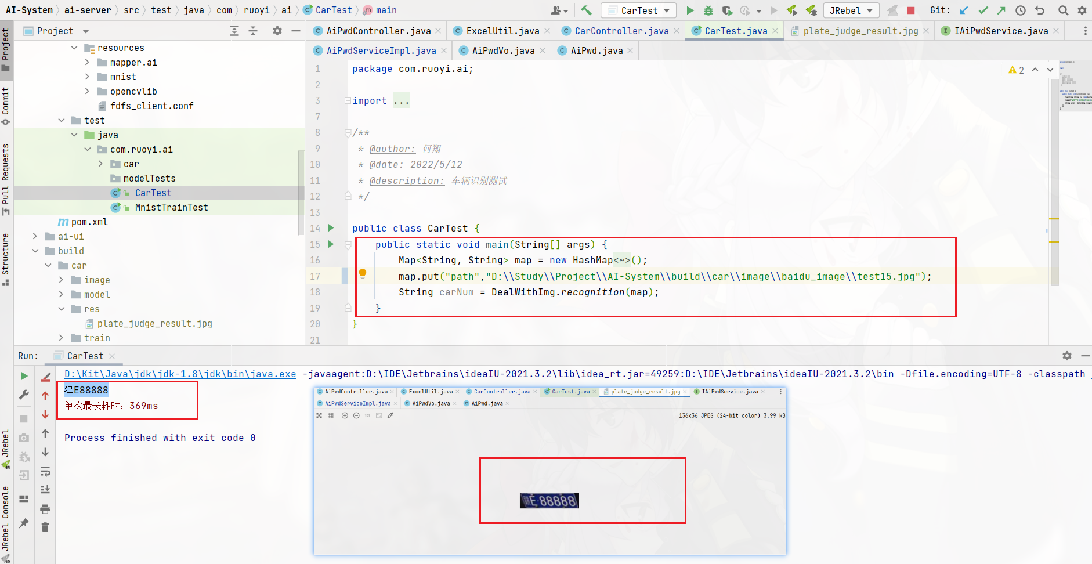Screen dimensions: 1092x564
Task: Run CarTest with the green Run button
Action: [x=690, y=10]
